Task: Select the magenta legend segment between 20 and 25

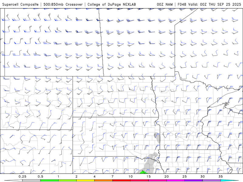Action: [176, 180]
